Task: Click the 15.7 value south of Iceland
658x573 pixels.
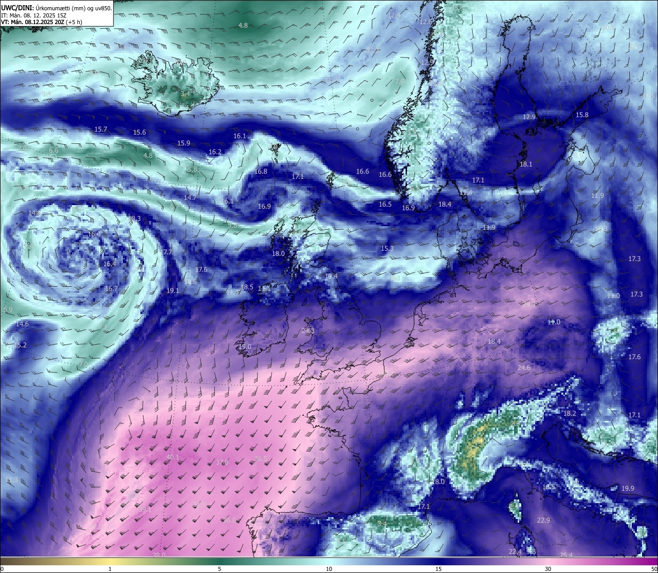Action: pos(101,130)
